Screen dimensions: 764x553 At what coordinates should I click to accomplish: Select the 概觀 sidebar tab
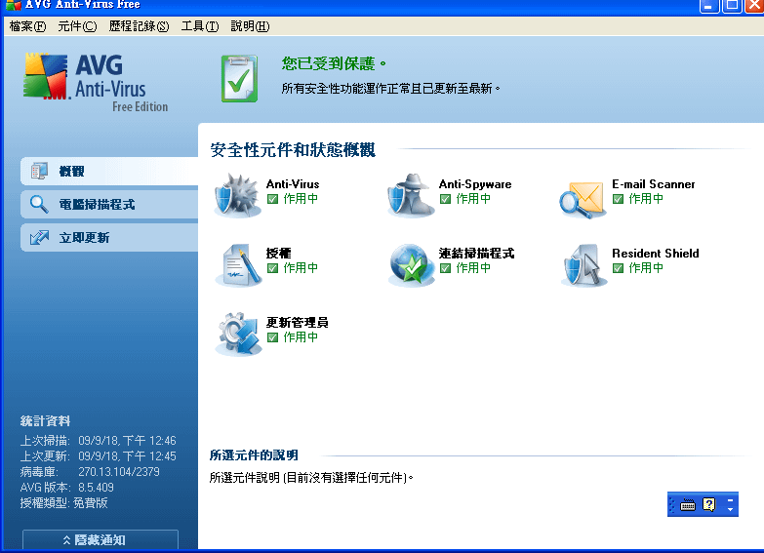click(x=109, y=171)
